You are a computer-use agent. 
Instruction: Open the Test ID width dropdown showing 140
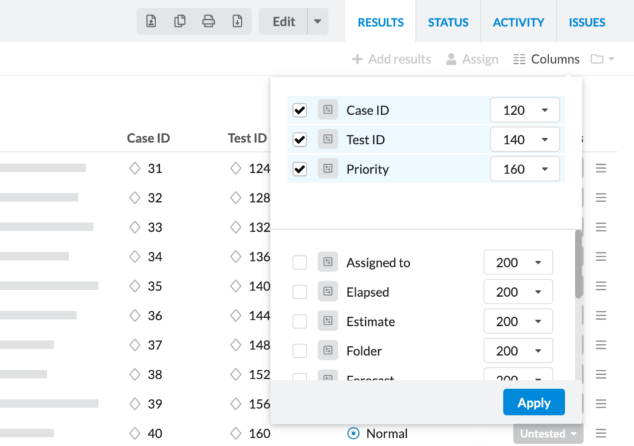click(x=525, y=139)
